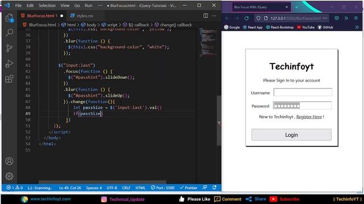Image resolution: width=364 pixels, height=204 pixels.
Task: Open the Search view in activity bar
Action: click(9, 33)
